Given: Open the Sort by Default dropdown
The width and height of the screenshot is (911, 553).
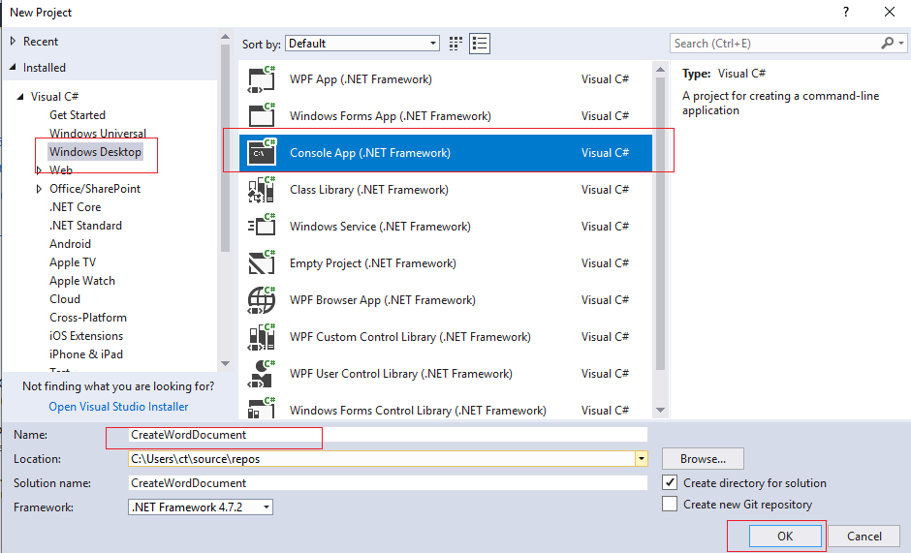Looking at the screenshot, I should (362, 44).
